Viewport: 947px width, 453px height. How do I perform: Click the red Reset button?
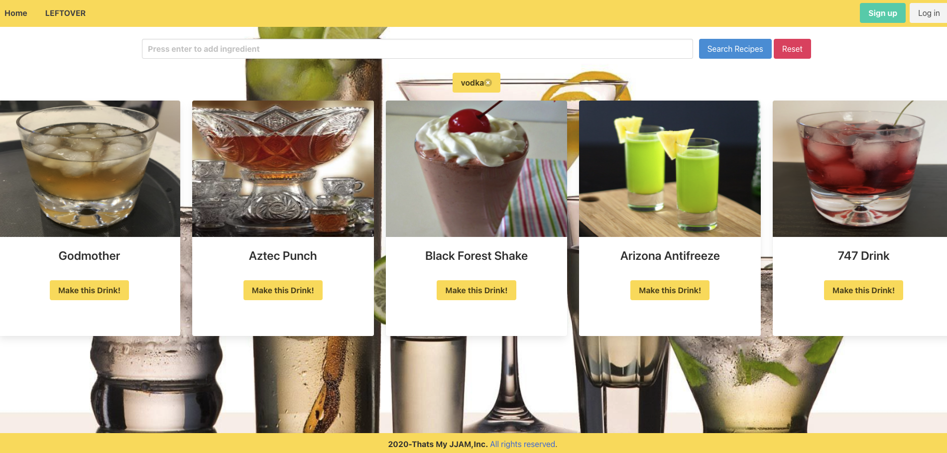tap(792, 49)
